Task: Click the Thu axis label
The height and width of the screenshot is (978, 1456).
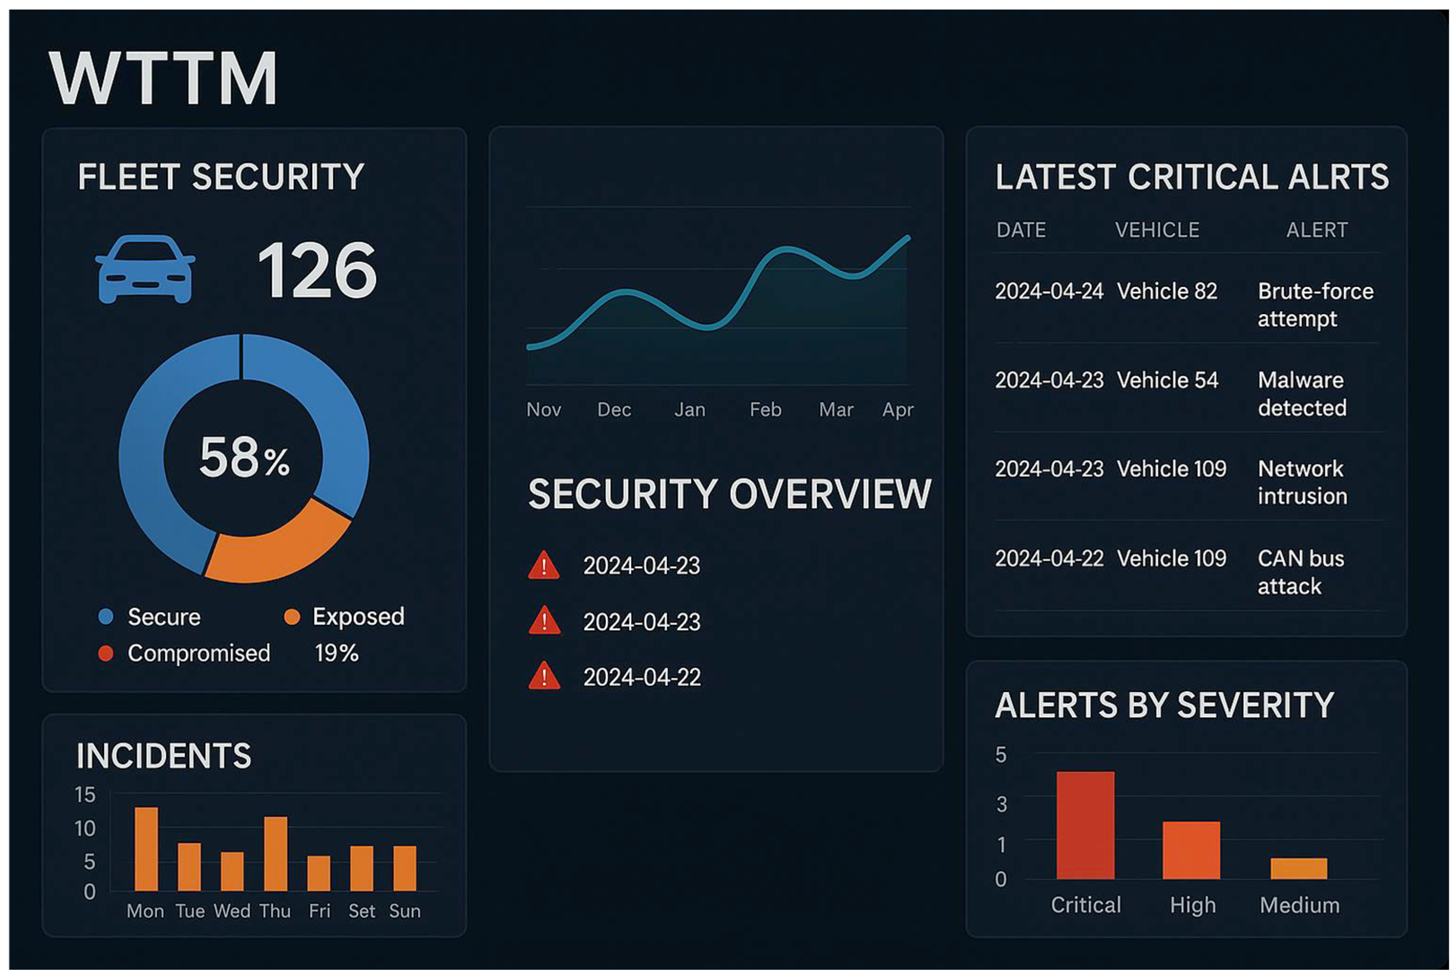Action: (x=275, y=911)
